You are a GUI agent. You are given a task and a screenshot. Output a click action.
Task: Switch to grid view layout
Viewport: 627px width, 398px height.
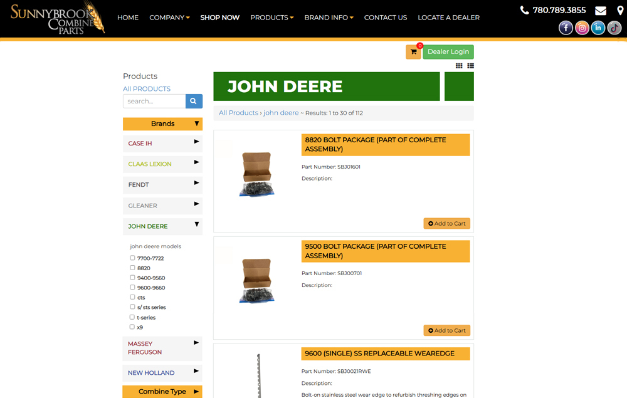coord(459,66)
